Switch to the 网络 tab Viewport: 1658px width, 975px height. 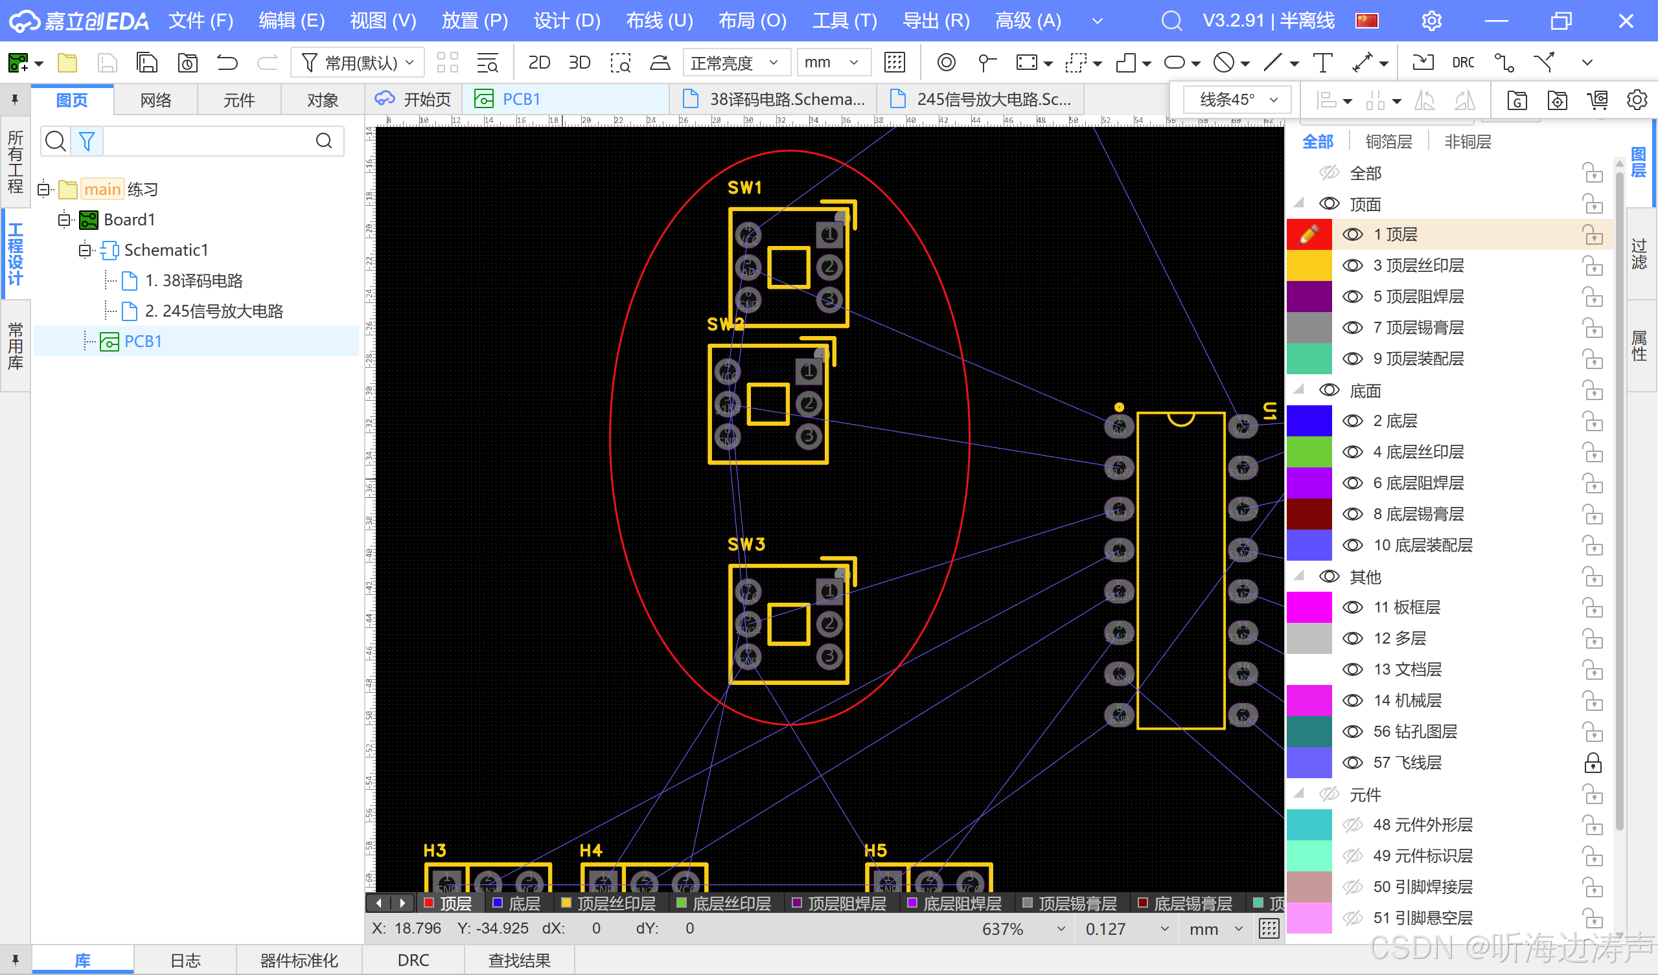(x=156, y=100)
